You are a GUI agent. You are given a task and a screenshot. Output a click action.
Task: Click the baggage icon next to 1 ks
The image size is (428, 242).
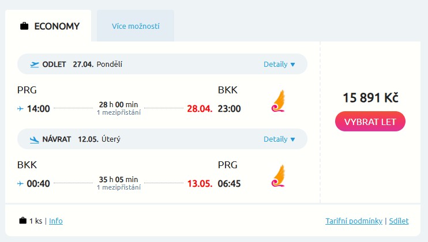(23, 221)
